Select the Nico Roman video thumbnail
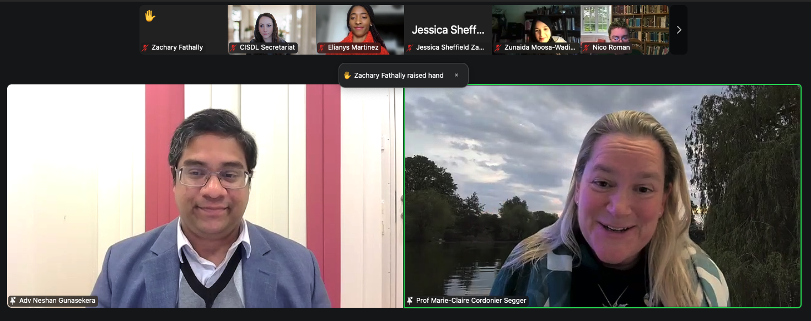The image size is (811, 321). [x=624, y=25]
